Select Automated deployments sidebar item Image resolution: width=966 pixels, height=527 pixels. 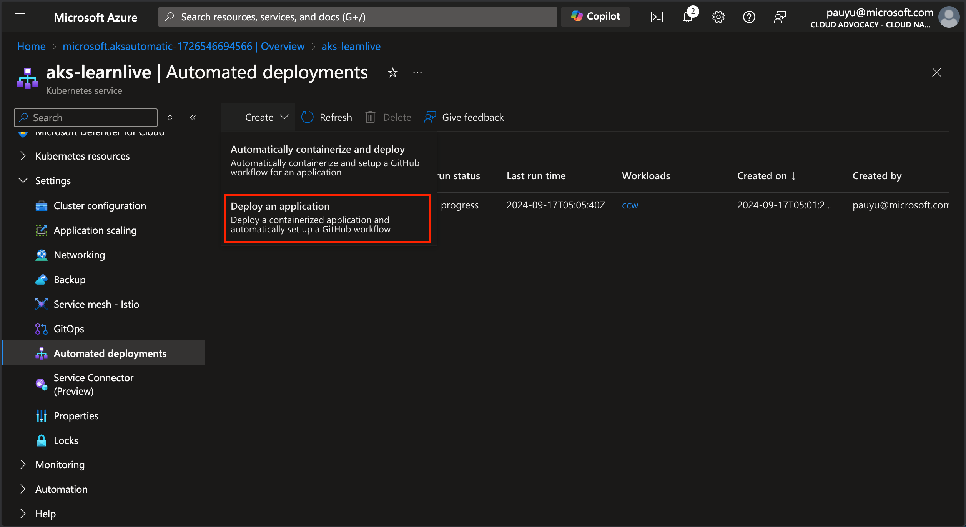(x=104, y=353)
